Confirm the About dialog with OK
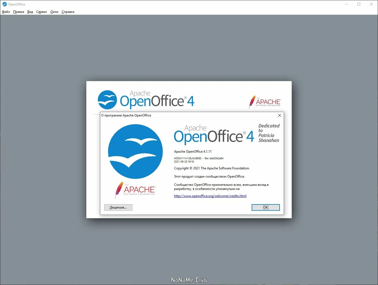This screenshot has height=285, width=378. pos(266,207)
